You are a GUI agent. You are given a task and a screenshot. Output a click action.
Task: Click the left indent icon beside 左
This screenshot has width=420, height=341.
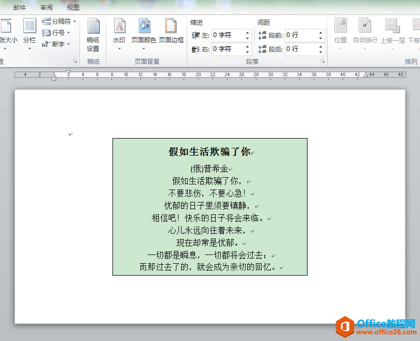pyautogui.click(x=196, y=35)
